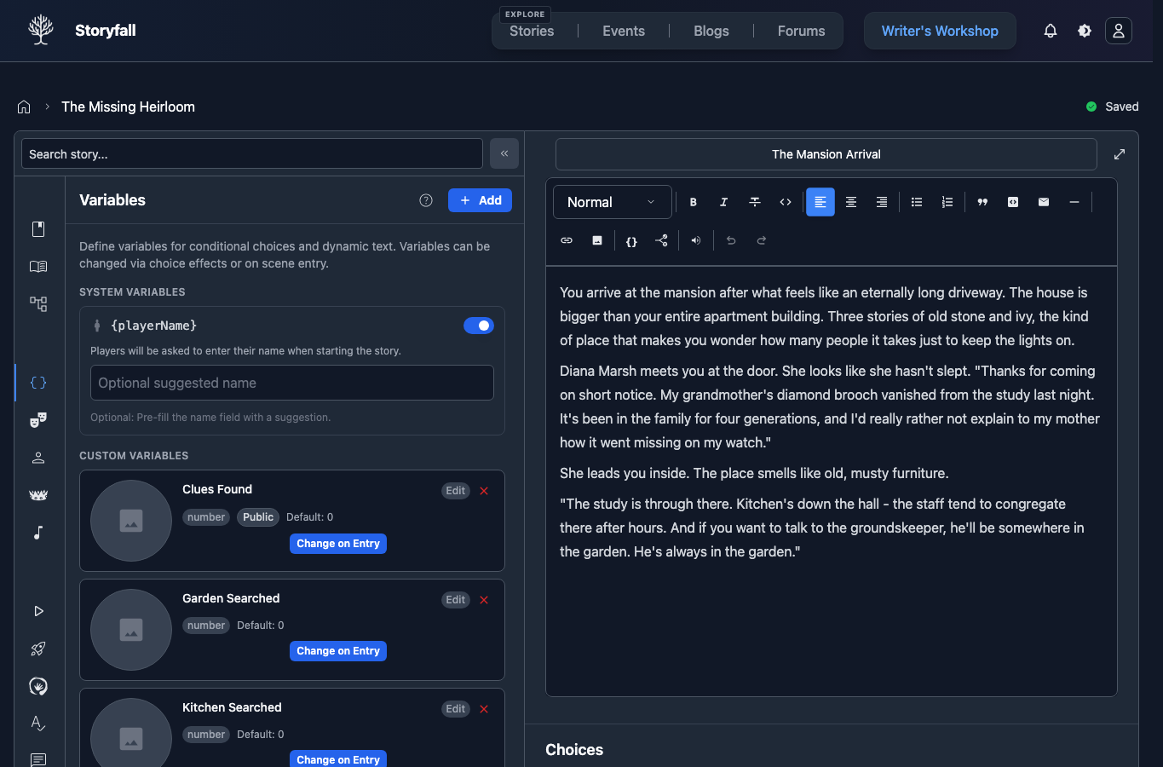Open Writer's Workshop
The image size is (1163, 767).
coord(940,31)
